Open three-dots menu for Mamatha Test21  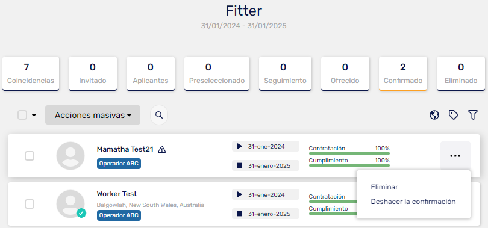(455, 156)
